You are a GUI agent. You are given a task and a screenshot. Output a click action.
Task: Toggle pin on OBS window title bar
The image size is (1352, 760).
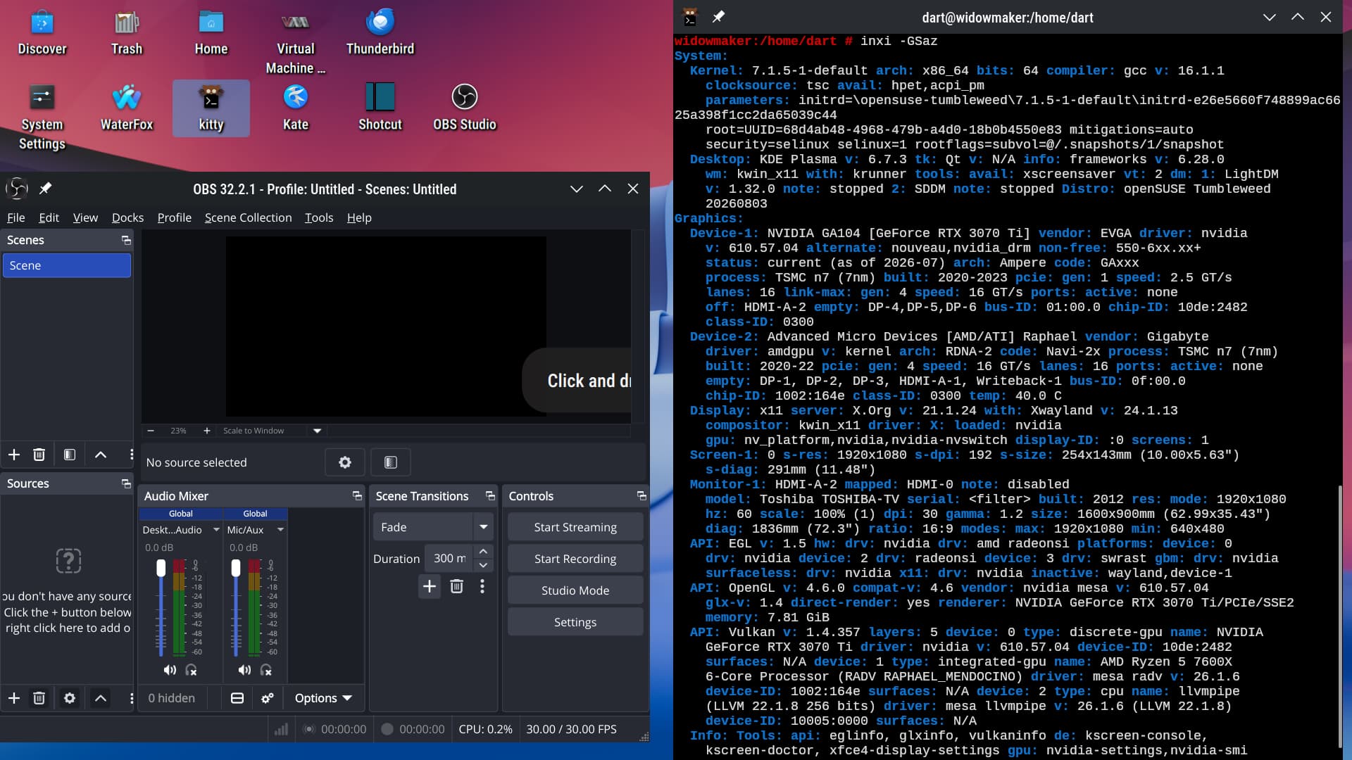click(45, 189)
